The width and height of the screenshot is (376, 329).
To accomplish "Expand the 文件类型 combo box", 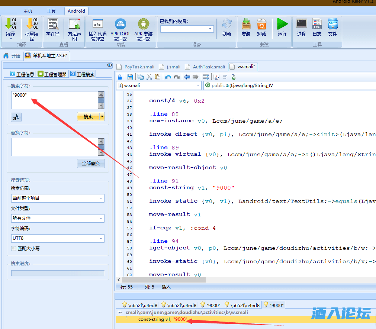I will pos(58,218).
